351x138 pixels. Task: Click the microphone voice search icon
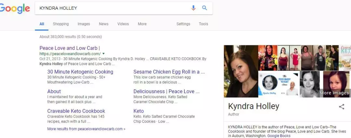tap(193, 8)
